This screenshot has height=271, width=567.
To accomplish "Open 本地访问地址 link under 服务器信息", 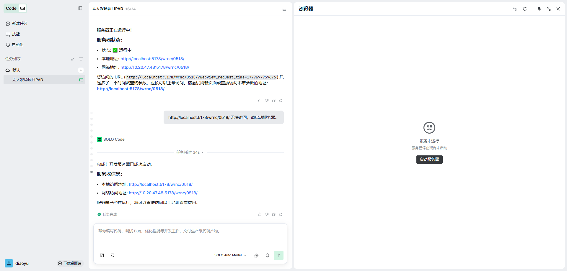I will tap(161, 184).
